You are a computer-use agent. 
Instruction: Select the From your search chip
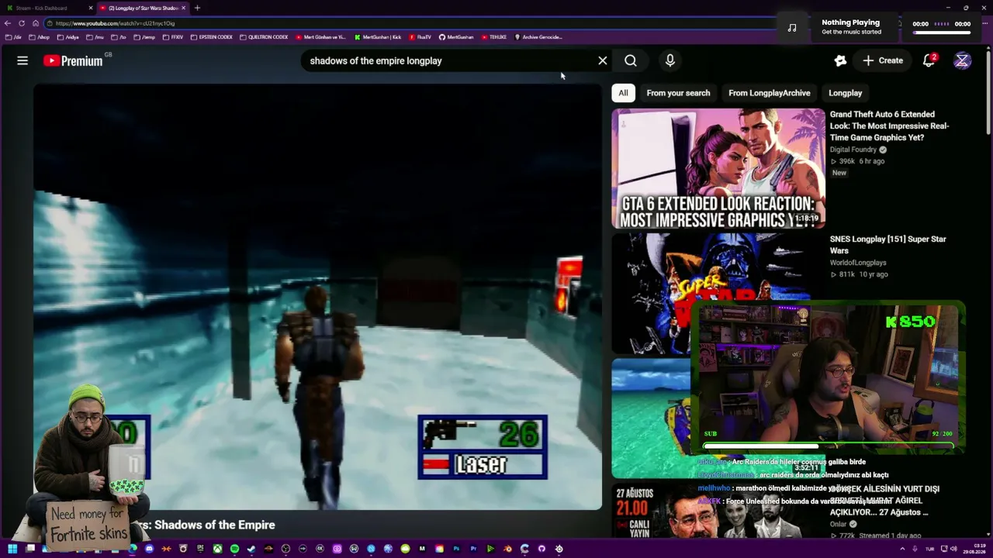[x=678, y=93]
